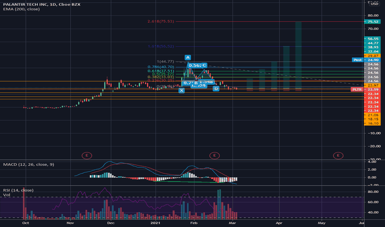Click the 4.00 MACD scale value
Image resolution: width=385 pixels, height=227 pixels.
click(x=372, y=162)
